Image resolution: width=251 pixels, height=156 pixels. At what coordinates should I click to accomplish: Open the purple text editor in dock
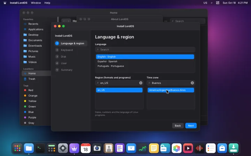pyautogui.click(x=120, y=148)
